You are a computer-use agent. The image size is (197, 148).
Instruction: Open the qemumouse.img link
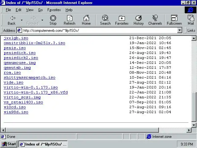20,63
